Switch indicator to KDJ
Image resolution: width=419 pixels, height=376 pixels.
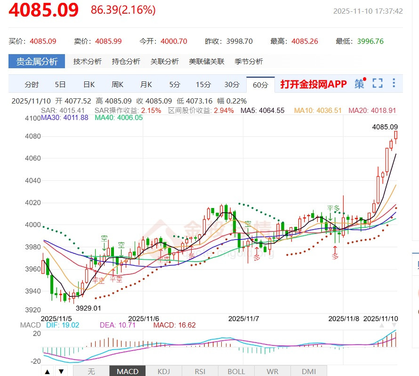point(163,371)
